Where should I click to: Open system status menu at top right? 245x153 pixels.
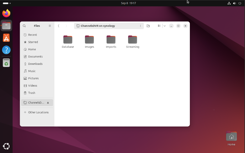click(x=234, y=3)
